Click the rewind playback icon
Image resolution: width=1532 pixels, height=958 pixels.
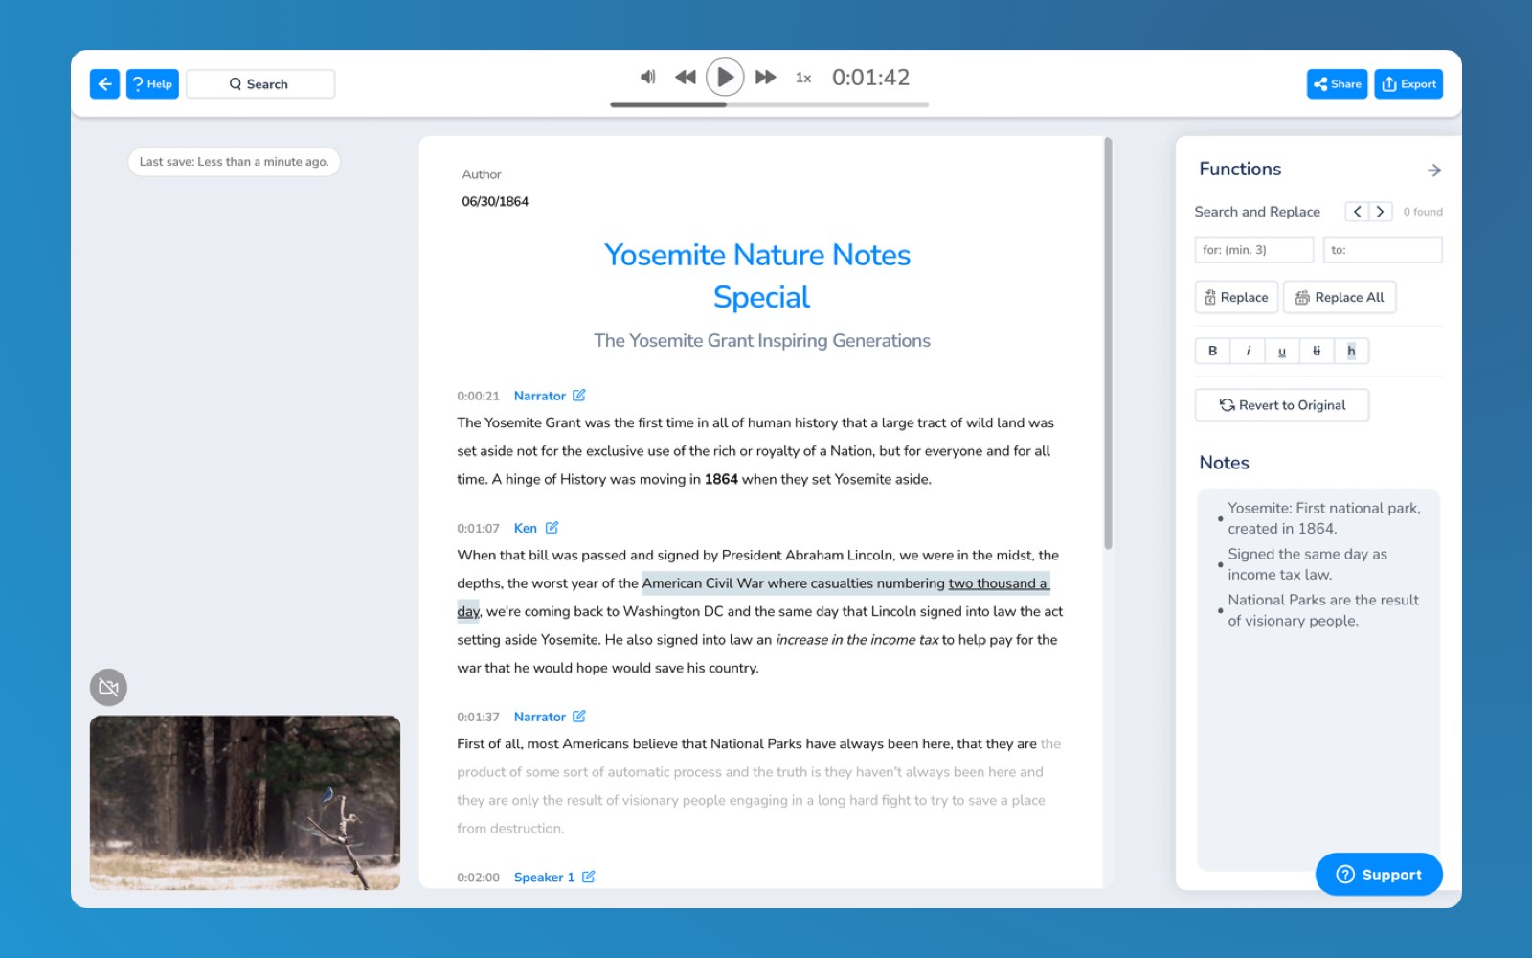[686, 77]
